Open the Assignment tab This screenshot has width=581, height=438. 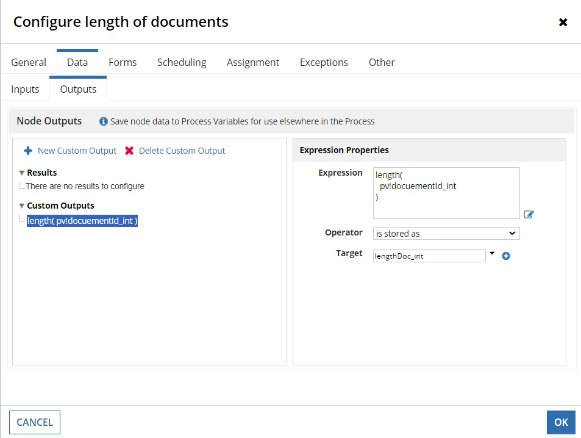point(253,62)
